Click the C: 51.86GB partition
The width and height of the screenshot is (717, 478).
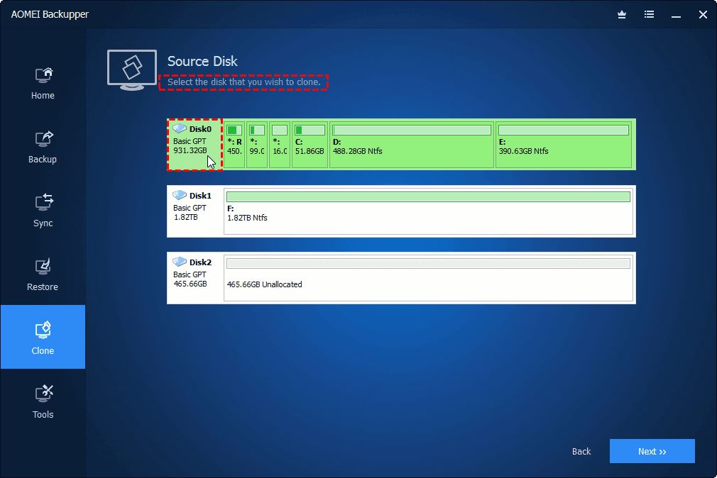click(310, 145)
